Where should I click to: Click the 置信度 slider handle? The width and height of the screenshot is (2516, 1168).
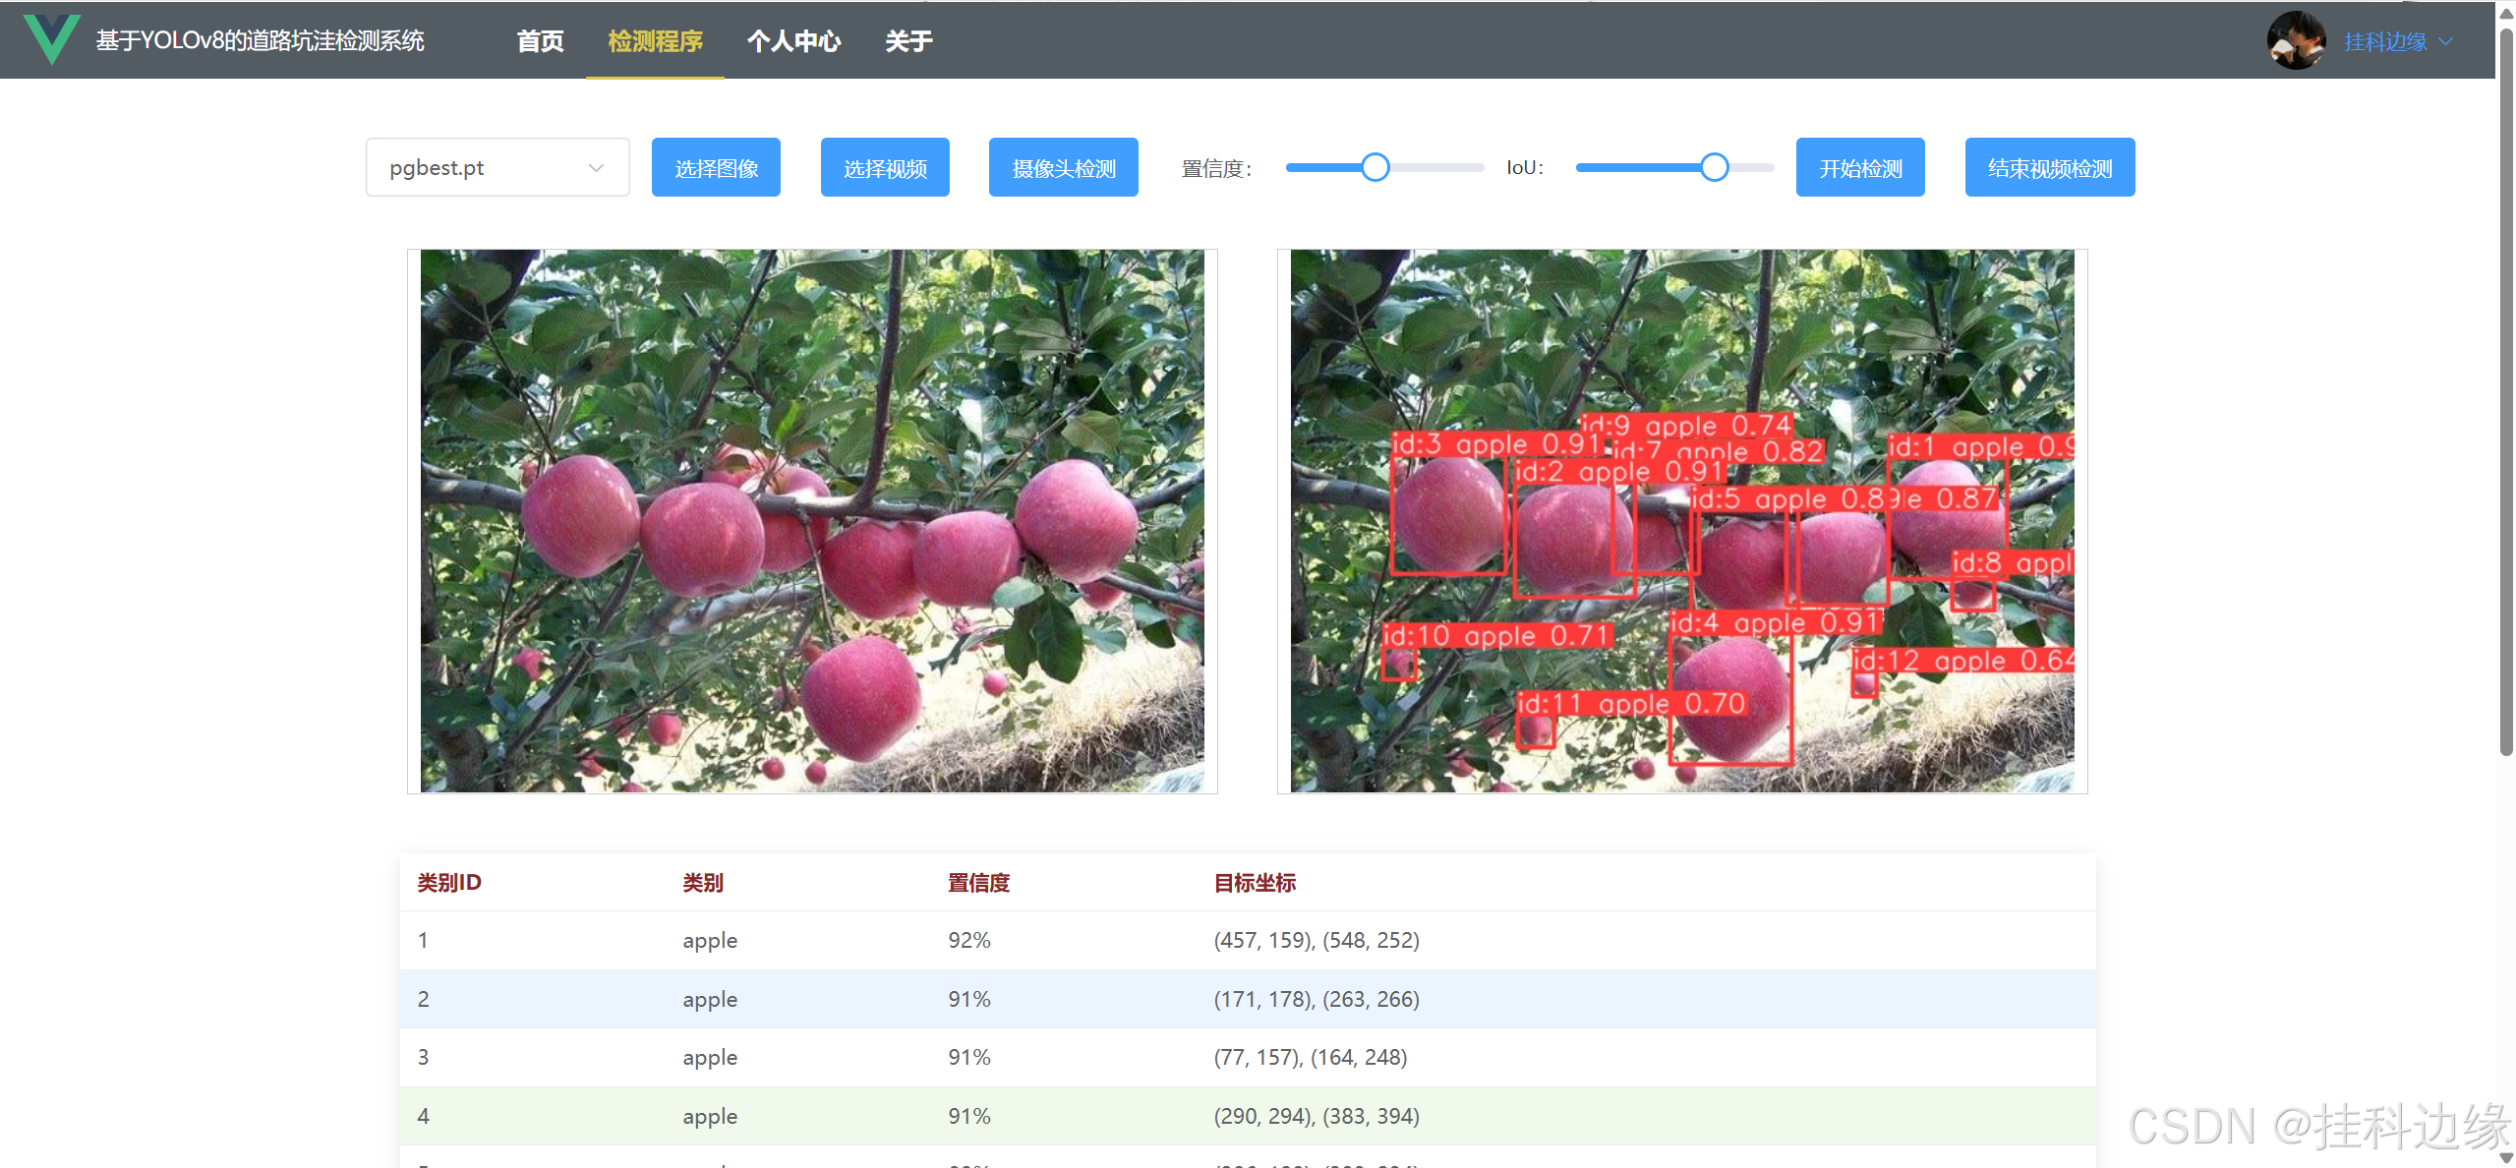point(1375,168)
